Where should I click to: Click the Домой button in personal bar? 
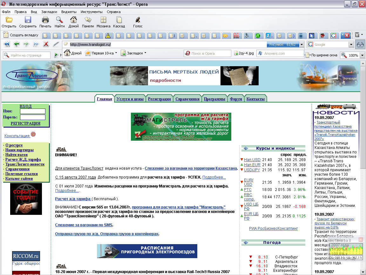click(x=73, y=53)
